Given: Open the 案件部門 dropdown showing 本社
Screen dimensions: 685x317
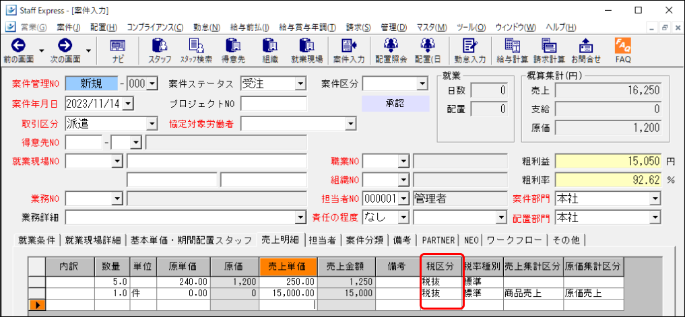Looking at the screenshot, I should (x=655, y=199).
